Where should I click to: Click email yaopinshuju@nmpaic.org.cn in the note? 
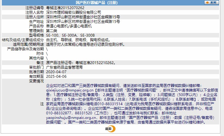pyautogui.click(x=71, y=118)
